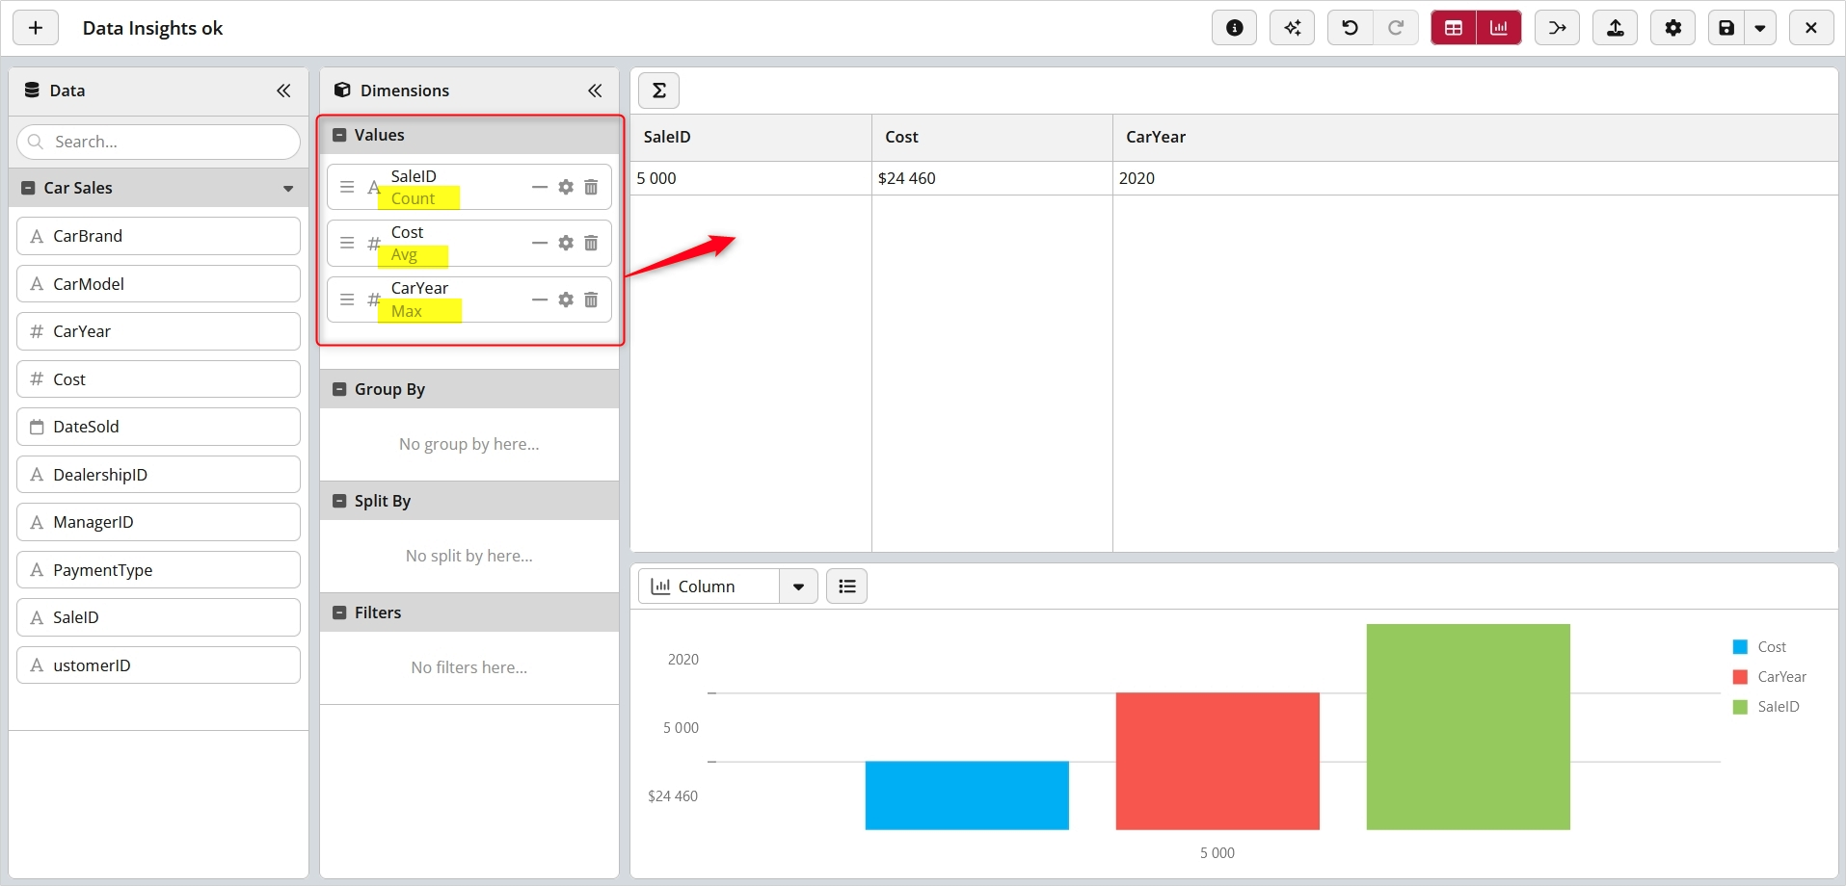The image size is (1846, 886).
Task: Click the Count aggregation label under SaleID
Action: coord(413,198)
